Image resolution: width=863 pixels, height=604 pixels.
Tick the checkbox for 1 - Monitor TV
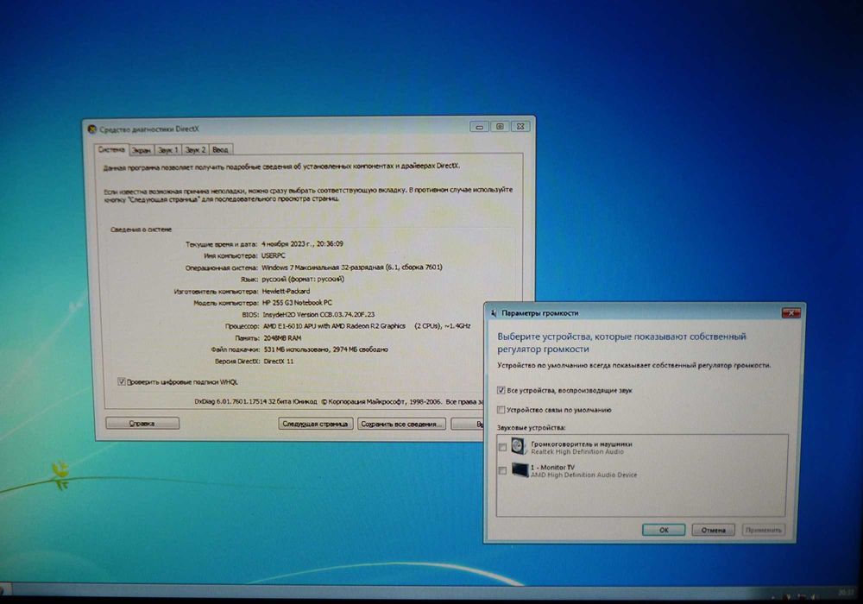pos(502,470)
